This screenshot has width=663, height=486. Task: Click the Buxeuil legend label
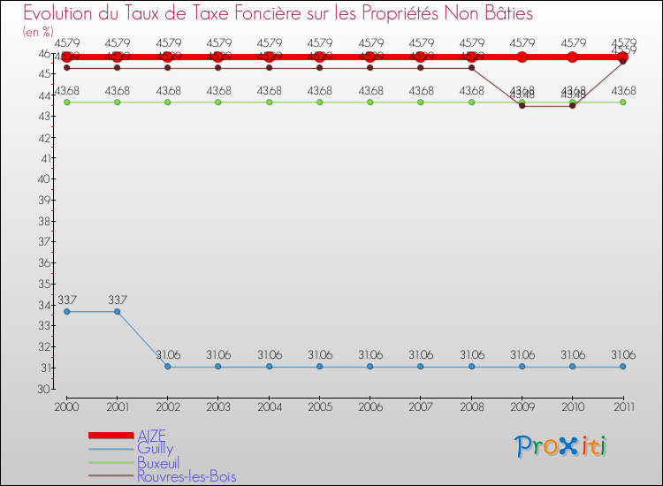(x=158, y=463)
